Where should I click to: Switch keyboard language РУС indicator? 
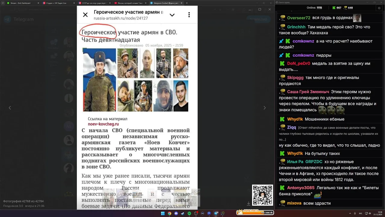(x=361, y=213)
